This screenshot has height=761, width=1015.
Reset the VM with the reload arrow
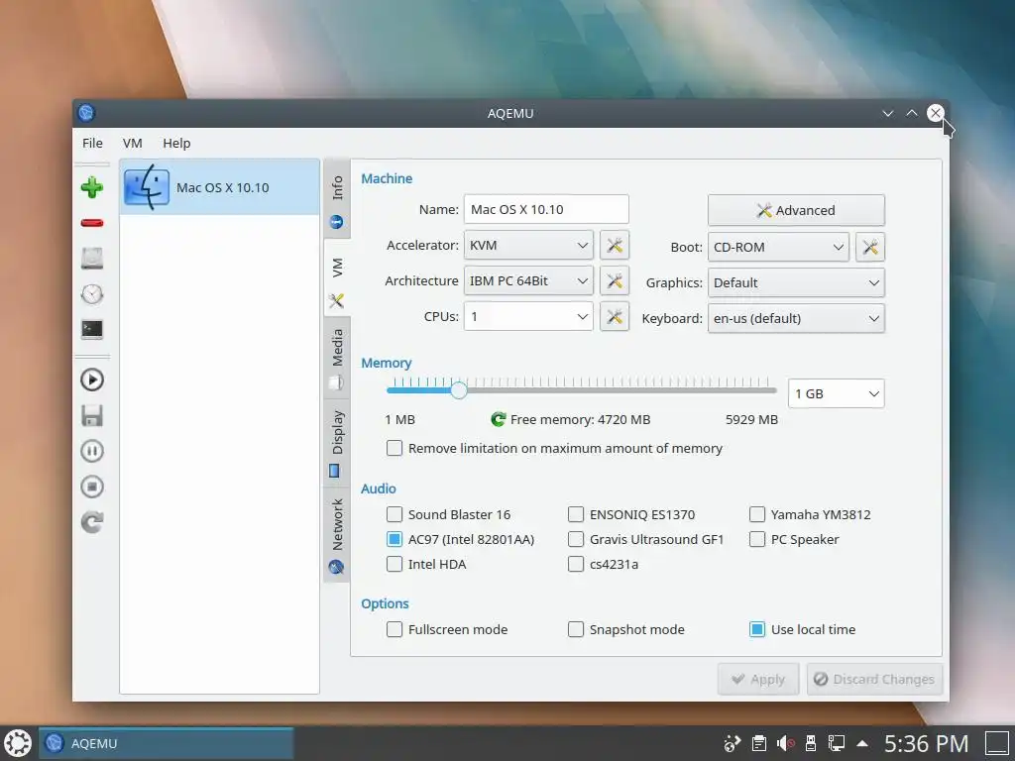[92, 522]
